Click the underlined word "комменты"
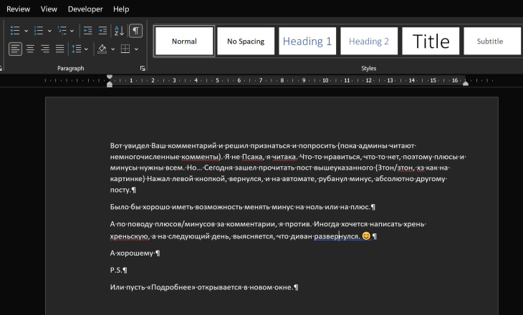This screenshot has height=315, width=523. click(x=199, y=157)
